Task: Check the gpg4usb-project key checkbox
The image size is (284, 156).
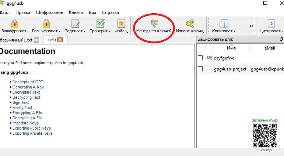Action: [x=200, y=69]
